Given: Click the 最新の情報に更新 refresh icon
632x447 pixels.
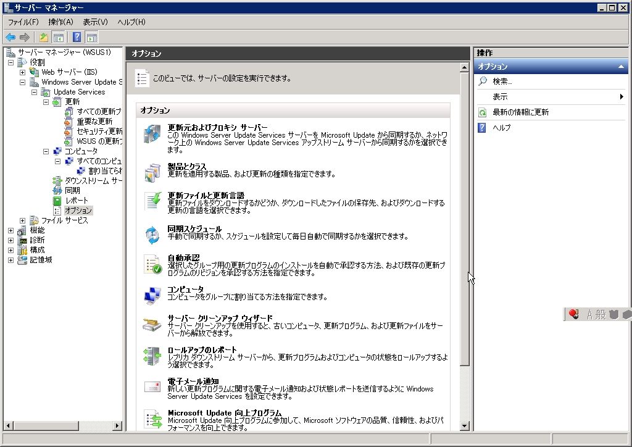Looking at the screenshot, I should pyautogui.click(x=483, y=112).
